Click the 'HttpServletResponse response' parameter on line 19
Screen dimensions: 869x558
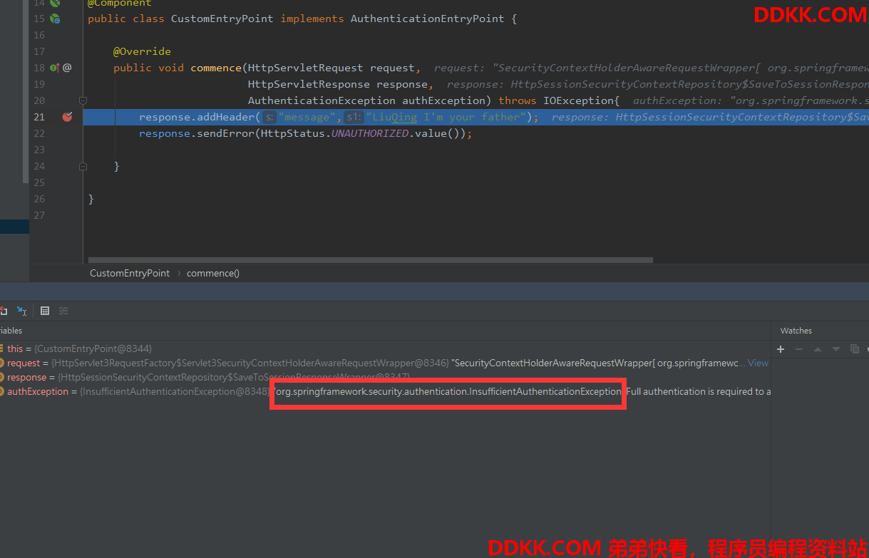[338, 84]
